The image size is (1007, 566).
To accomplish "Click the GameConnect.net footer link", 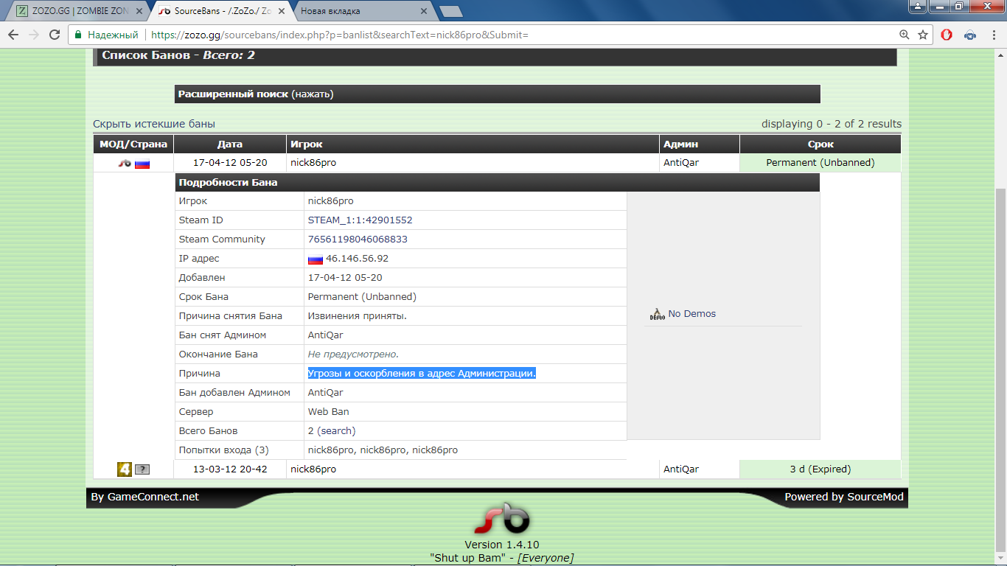I will click(153, 497).
